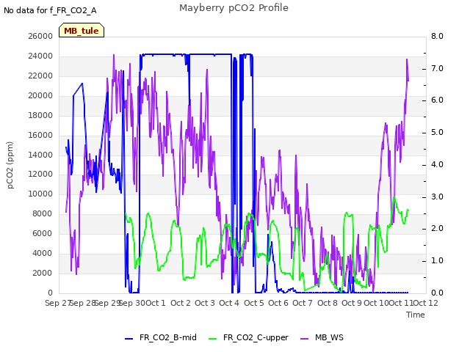Image resolution: width=470 pixels, height=352 pixels.
Task: Click the Oct 2 x-axis tick label
Action: point(181,303)
